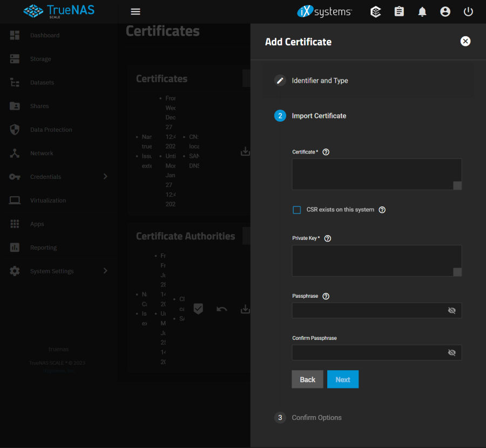486x448 pixels.
Task: Expand the Identifier and Type step
Action: tap(320, 81)
